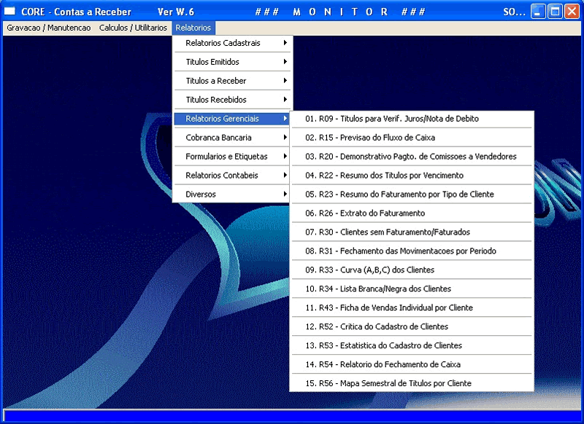Select R43 Ficha de Vendas Individual por Cliente
The image size is (584, 424).
pyautogui.click(x=412, y=308)
